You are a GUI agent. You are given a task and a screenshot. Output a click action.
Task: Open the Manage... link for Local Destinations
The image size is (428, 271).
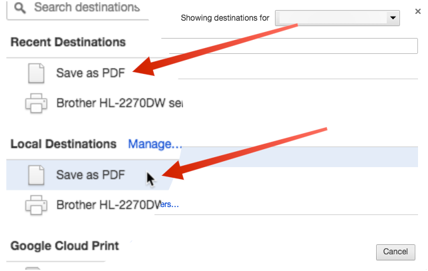pyautogui.click(x=155, y=144)
